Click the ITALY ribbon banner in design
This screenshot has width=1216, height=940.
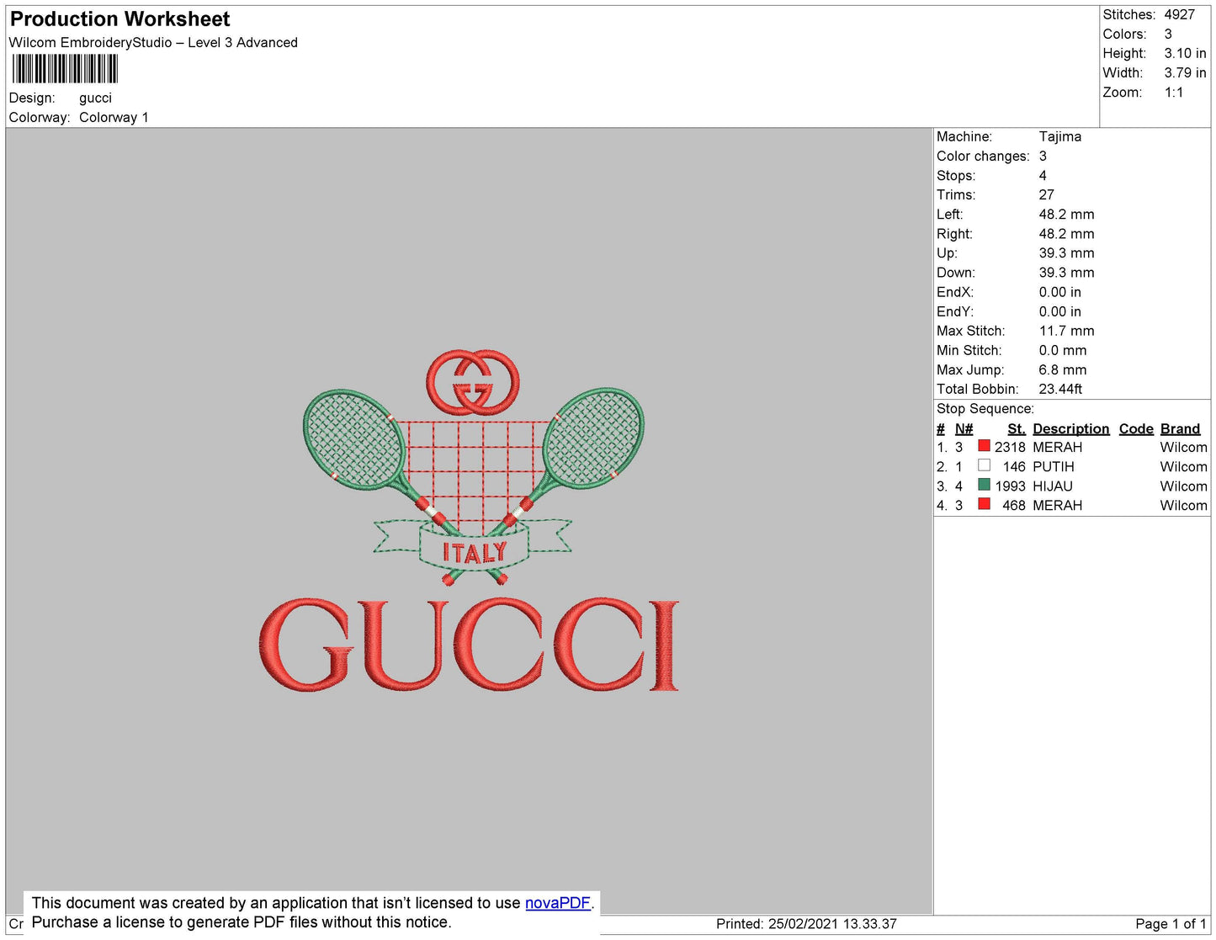tap(473, 547)
